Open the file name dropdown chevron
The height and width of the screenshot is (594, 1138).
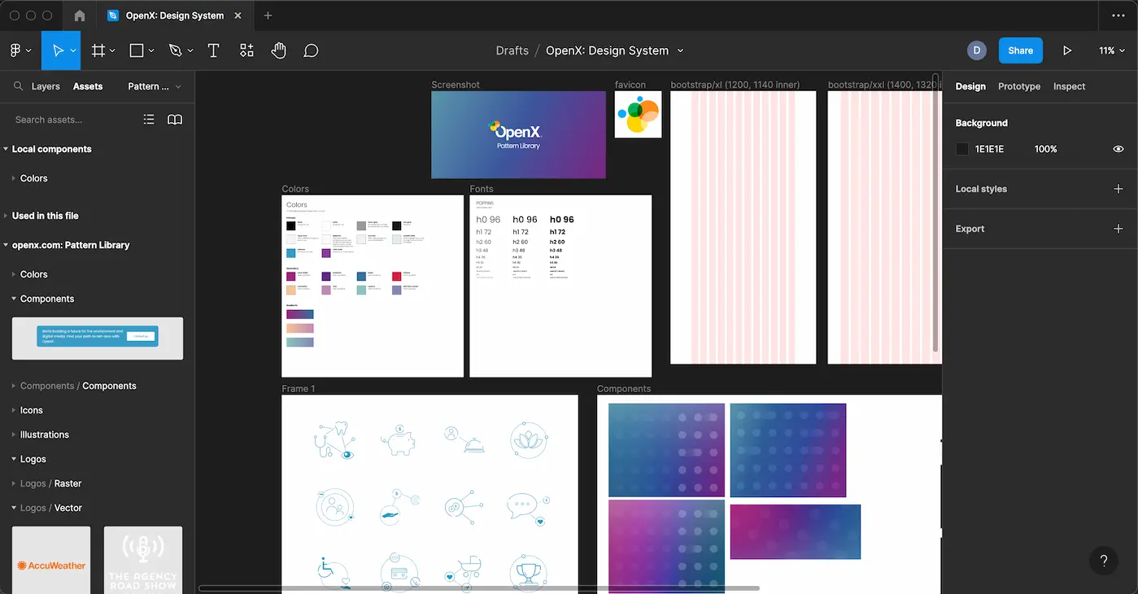[x=681, y=50]
